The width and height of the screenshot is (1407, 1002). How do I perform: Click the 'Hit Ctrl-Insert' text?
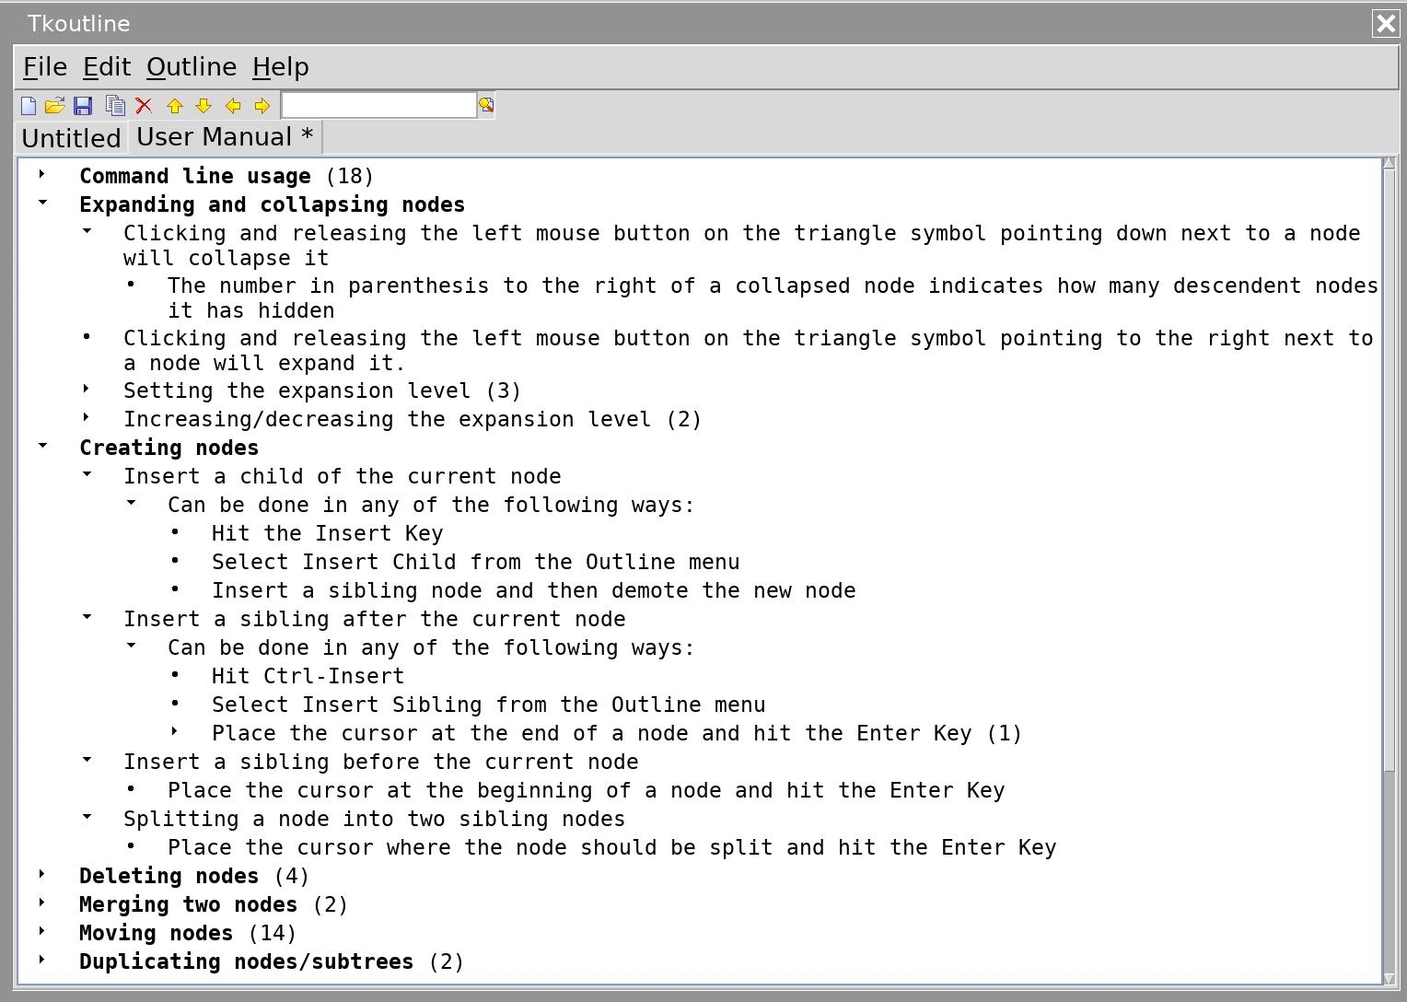coord(308,676)
